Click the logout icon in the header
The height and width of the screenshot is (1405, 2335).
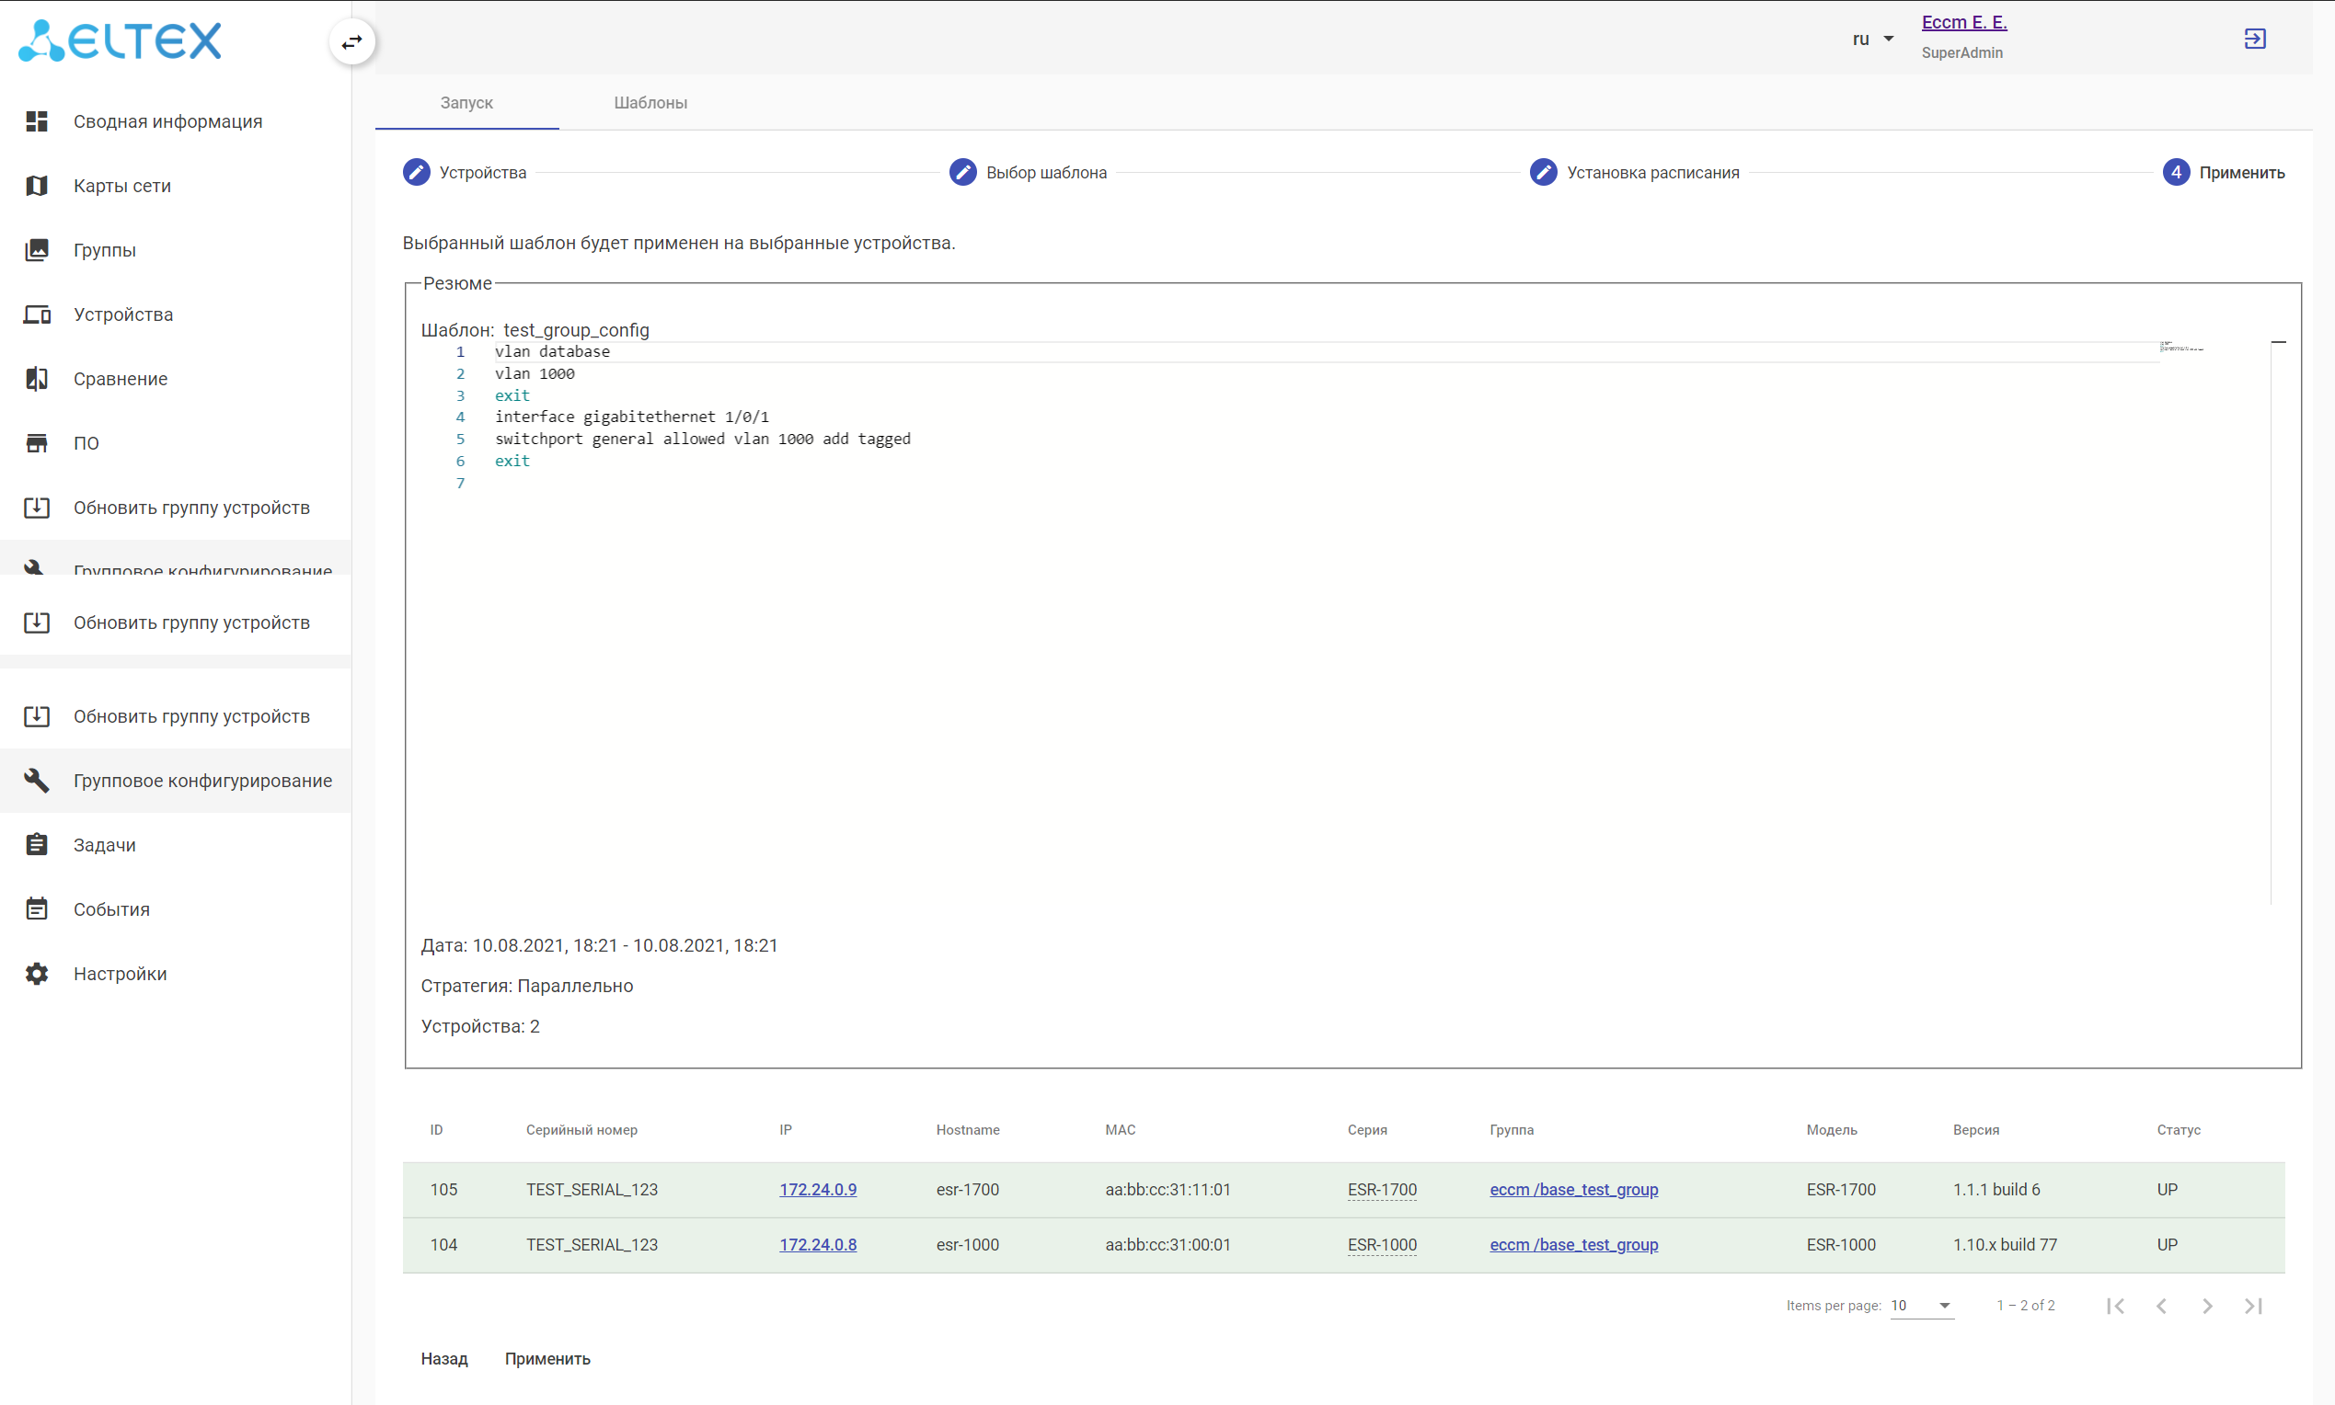(x=2254, y=39)
